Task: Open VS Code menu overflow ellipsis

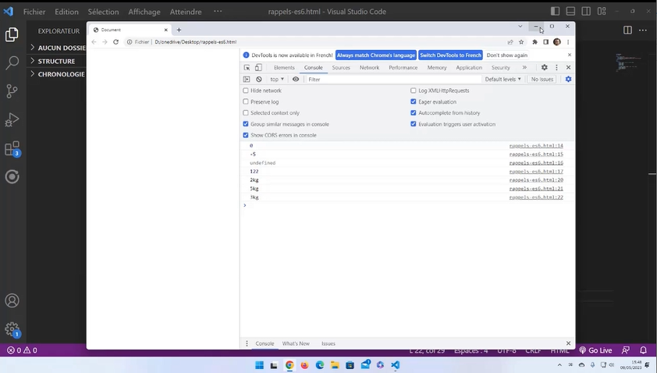Action: (218, 12)
